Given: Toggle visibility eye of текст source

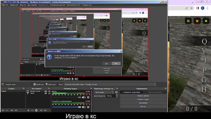Looking at the screenshot, I should click(x=46, y=93).
